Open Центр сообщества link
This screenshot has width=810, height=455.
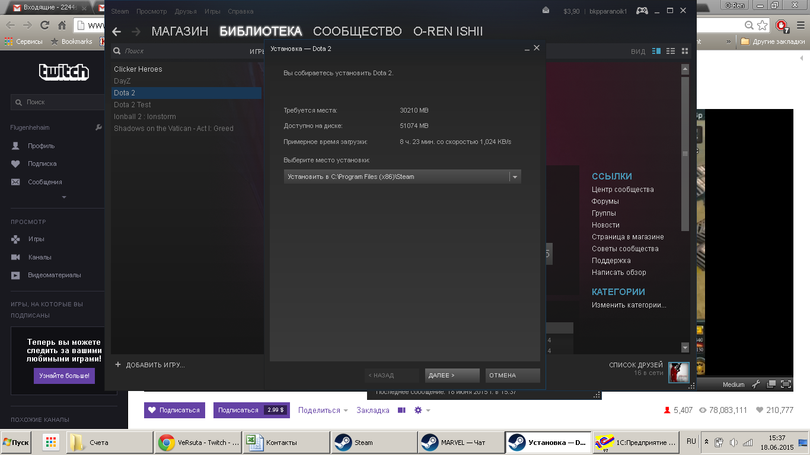623,190
